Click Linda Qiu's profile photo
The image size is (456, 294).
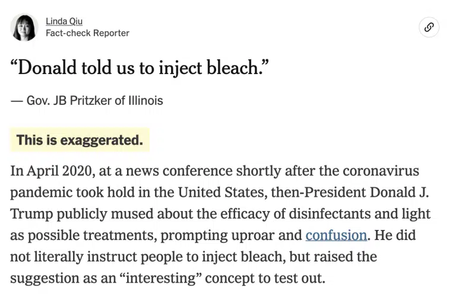click(24, 27)
